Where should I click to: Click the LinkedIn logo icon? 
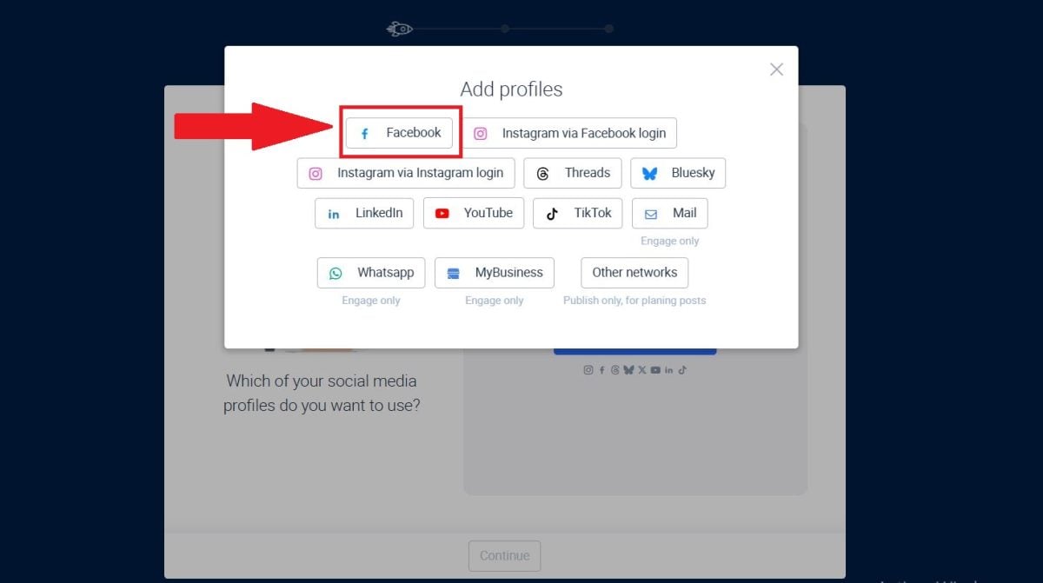pos(334,214)
